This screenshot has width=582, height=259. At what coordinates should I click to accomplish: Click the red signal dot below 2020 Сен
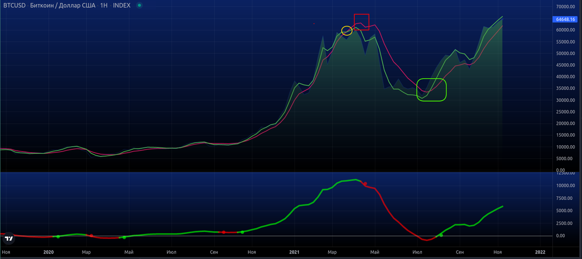[x=223, y=232]
